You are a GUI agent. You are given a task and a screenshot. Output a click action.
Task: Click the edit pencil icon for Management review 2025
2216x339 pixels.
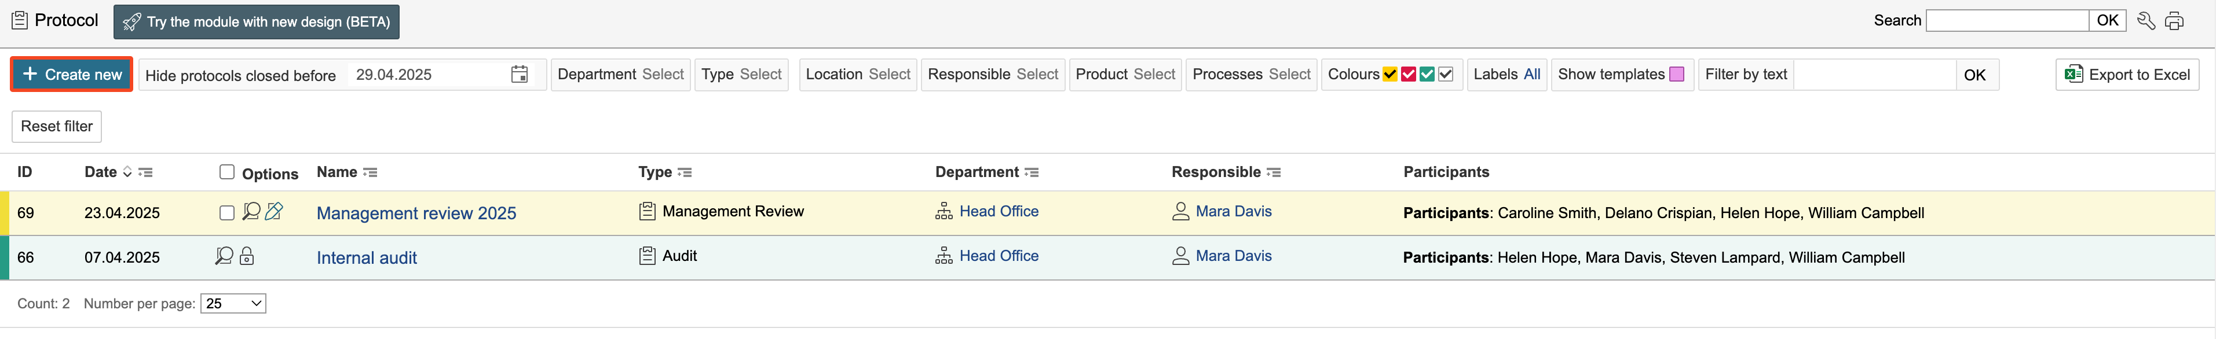coord(275,212)
